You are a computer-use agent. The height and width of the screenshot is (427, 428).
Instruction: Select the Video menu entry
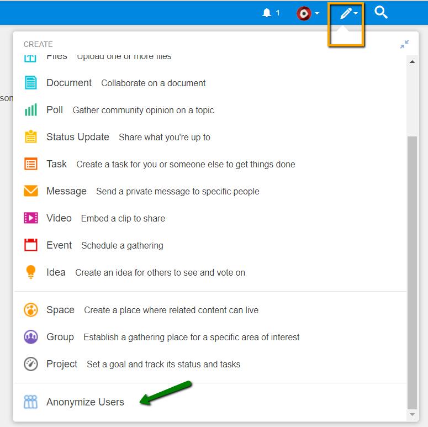pyautogui.click(x=59, y=218)
